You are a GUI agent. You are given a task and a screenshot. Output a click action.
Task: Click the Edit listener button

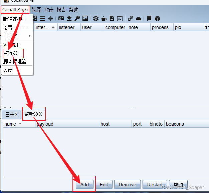(104, 185)
